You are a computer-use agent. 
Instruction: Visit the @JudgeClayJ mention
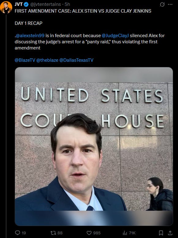tap(115, 36)
